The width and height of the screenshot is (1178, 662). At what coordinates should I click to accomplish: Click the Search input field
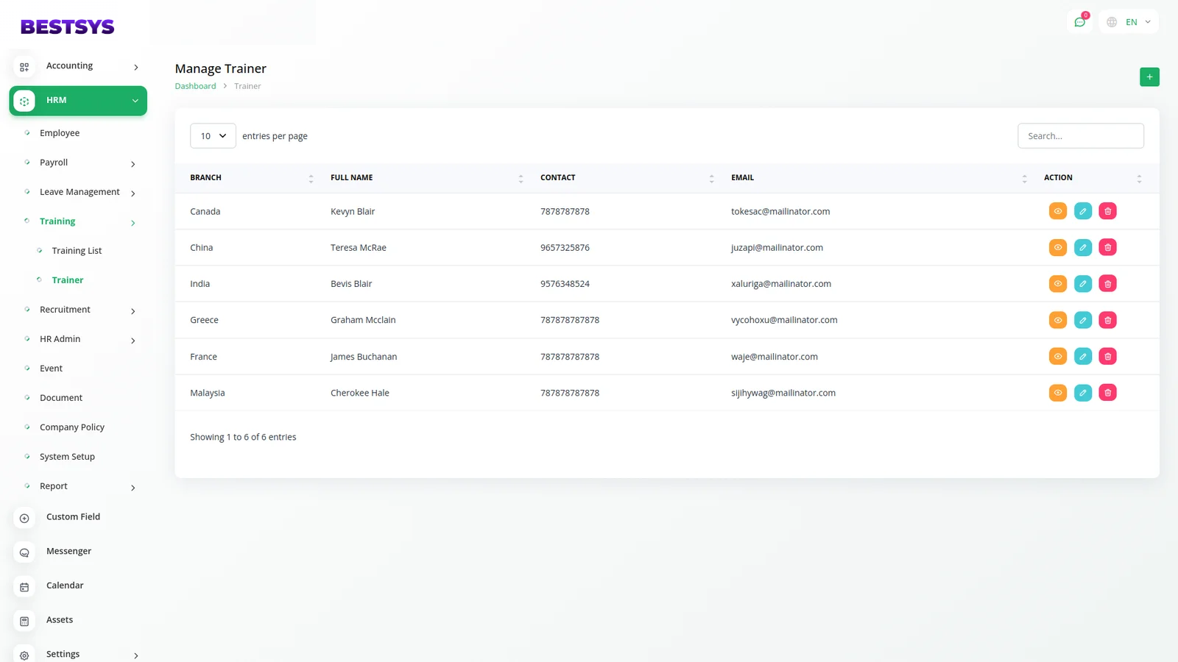coord(1080,136)
